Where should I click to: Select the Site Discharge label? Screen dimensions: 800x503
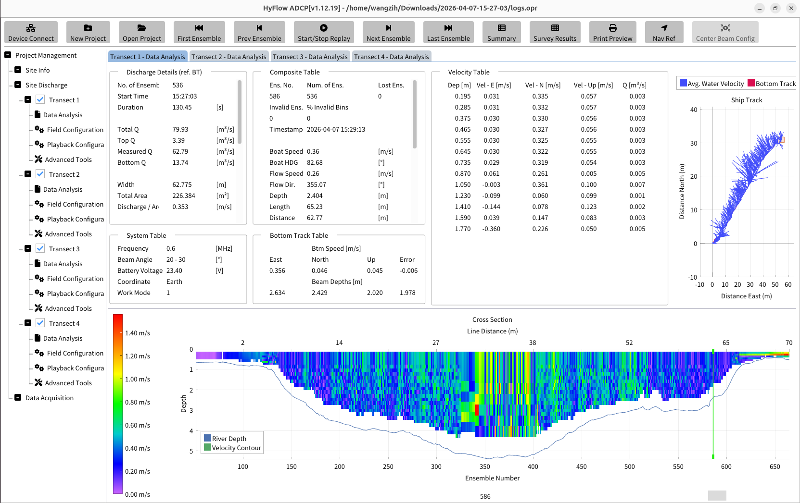[x=46, y=85]
